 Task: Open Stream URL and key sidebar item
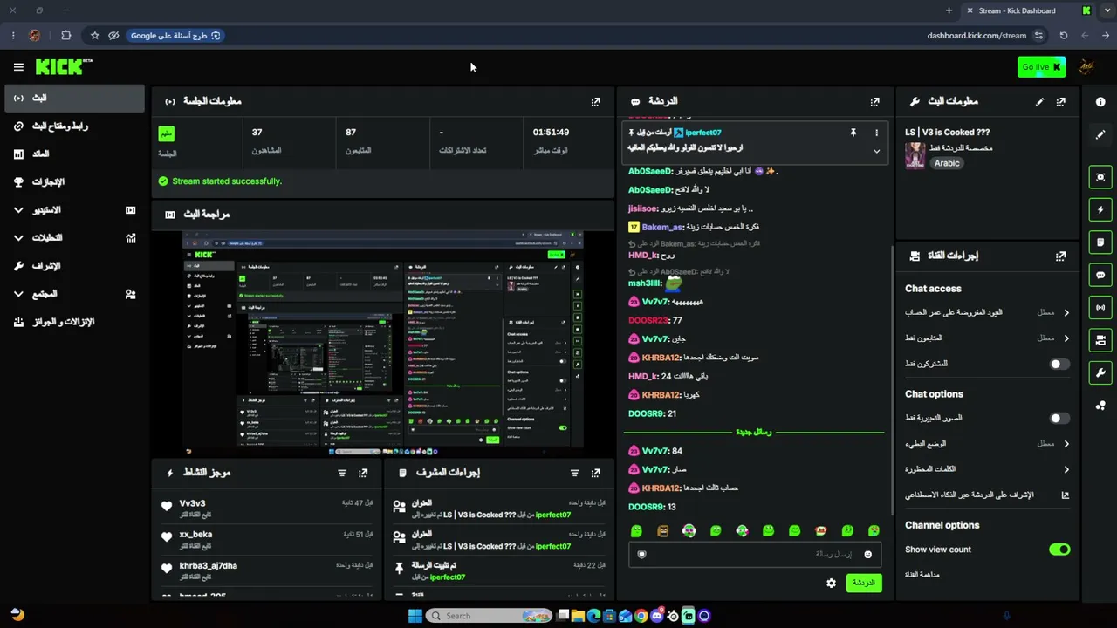tap(74, 126)
